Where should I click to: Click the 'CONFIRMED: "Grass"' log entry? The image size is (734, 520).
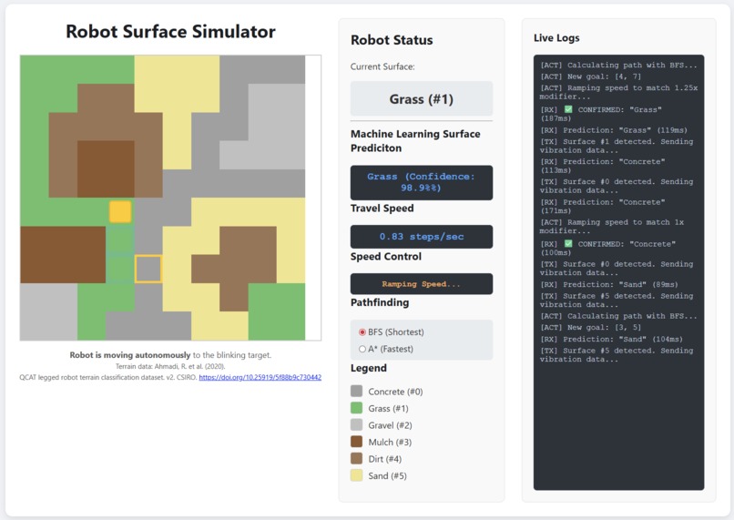pyautogui.click(x=601, y=114)
